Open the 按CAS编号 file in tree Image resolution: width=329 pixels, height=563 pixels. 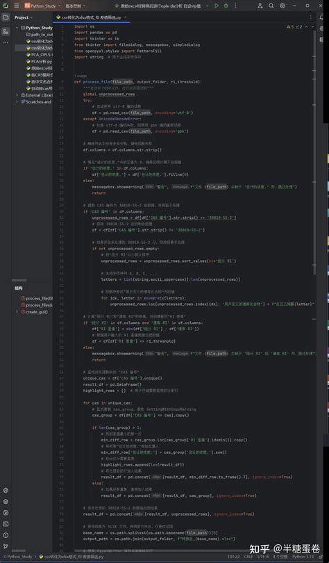tap(40, 75)
